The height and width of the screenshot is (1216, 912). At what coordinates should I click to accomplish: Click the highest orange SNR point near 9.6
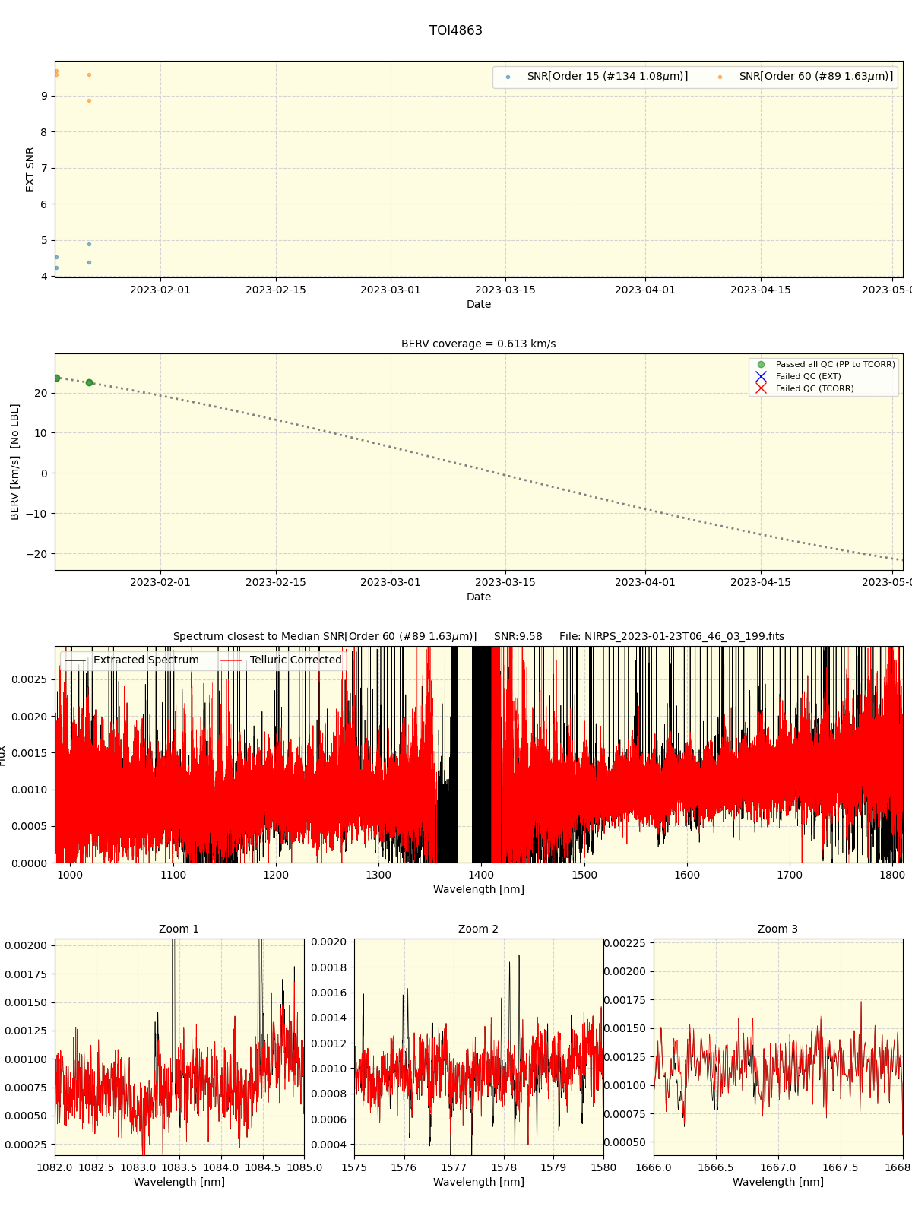pos(56,71)
